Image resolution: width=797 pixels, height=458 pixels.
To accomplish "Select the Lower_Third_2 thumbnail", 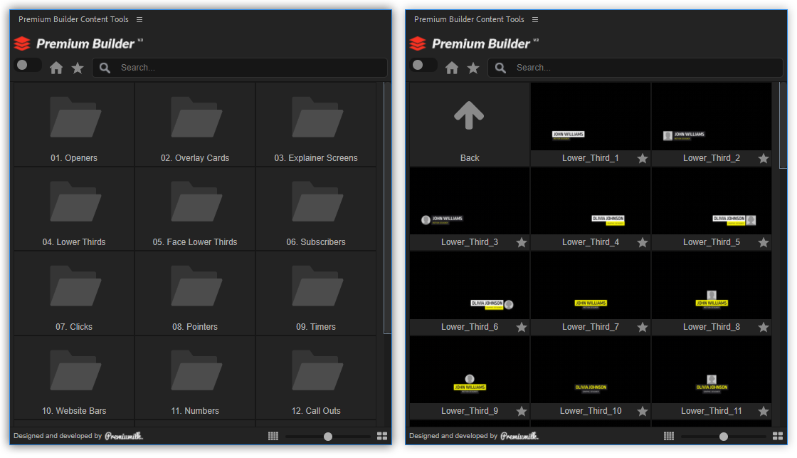I will (712, 117).
